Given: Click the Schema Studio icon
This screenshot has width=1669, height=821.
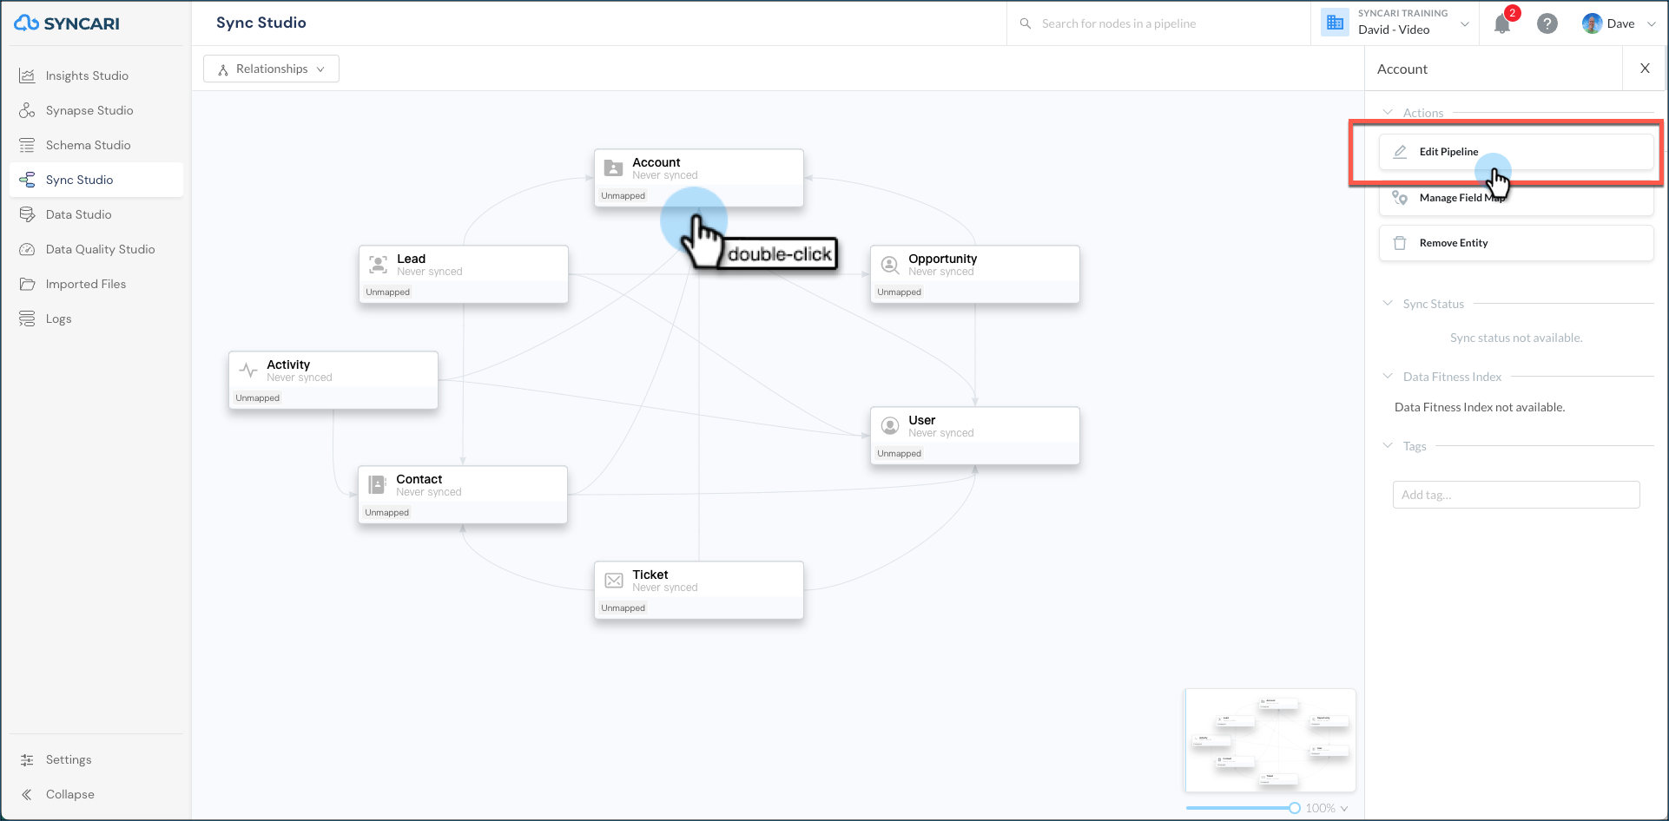Looking at the screenshot, I should 27,145.
